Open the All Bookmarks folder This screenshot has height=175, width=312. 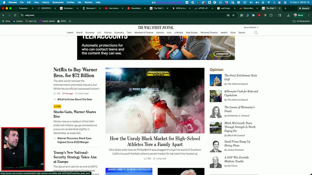click(301, 21)
